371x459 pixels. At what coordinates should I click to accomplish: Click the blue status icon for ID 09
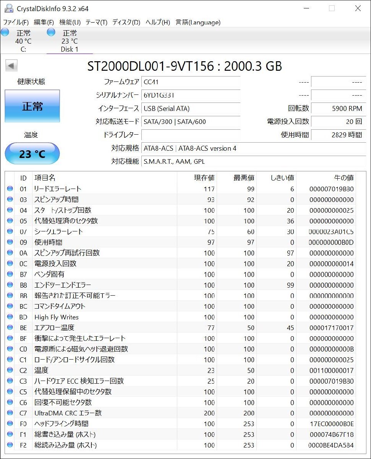[x=10, y=242]
